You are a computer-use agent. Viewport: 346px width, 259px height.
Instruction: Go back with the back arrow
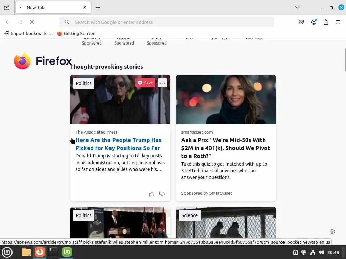pyautogui.click(x=8, y=22)
